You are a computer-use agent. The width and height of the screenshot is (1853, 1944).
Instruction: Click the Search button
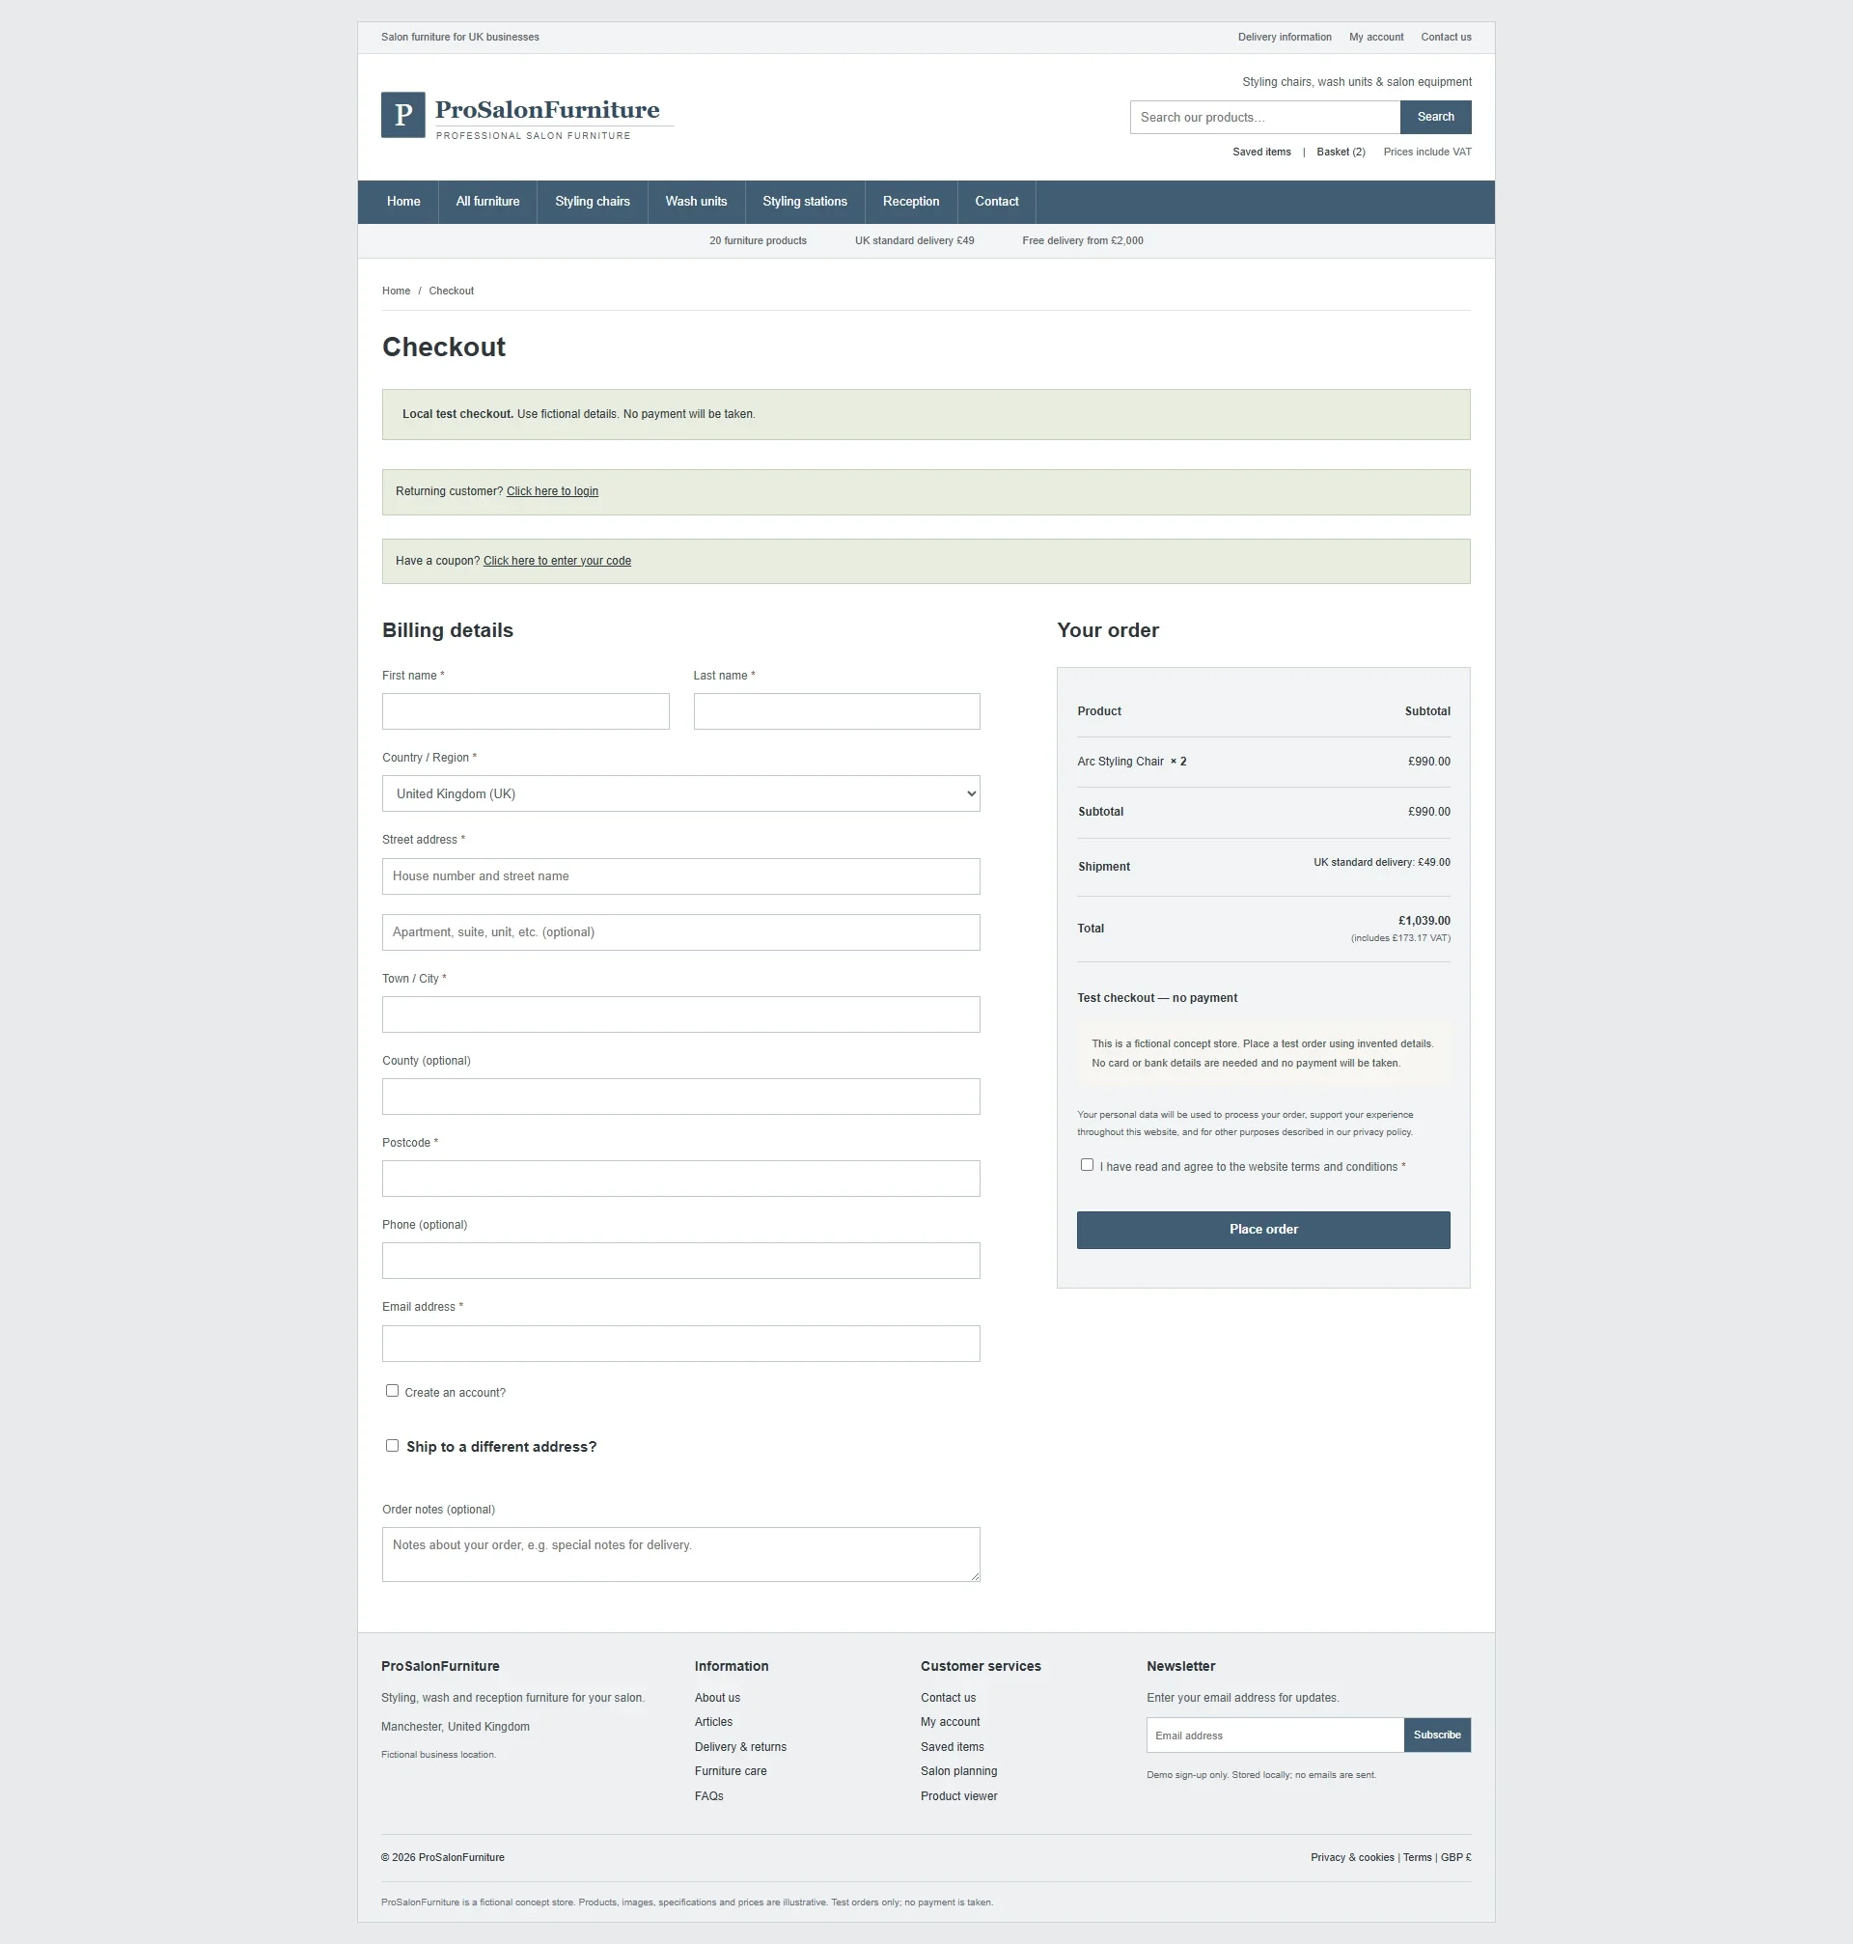[1435, 117]
